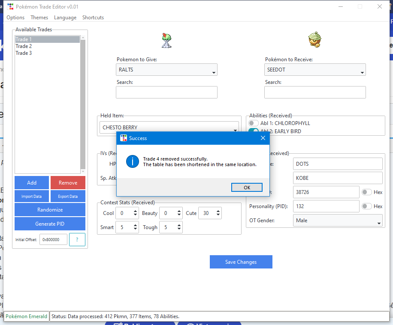Viewport: 393px width, 325px height.
Task: Open the Pokémon to Receive dropdown
Action: tap(315, 70)
